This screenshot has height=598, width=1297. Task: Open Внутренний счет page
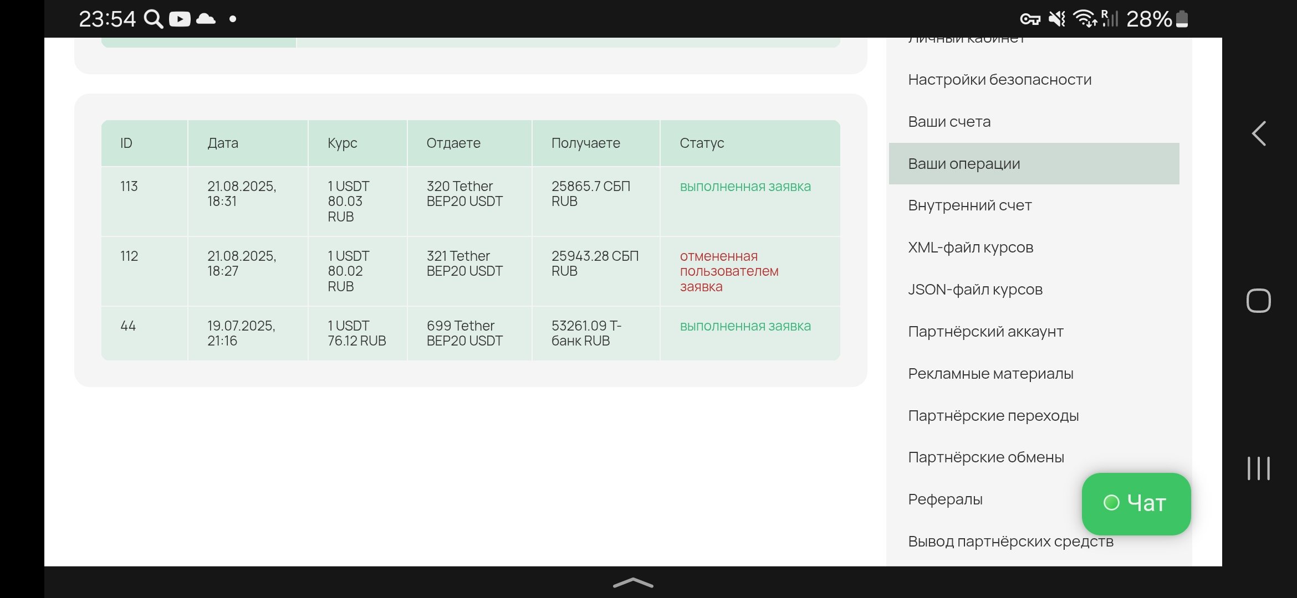tap(969, 205)
